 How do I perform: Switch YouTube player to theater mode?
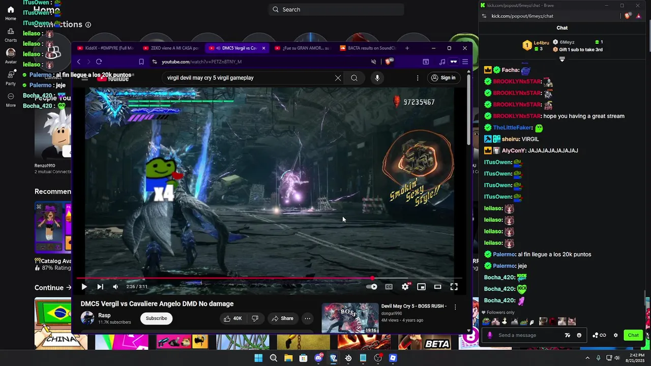[437, 287]
